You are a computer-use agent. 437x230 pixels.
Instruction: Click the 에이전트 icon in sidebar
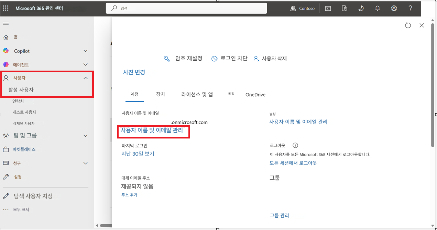click(6, 64)
